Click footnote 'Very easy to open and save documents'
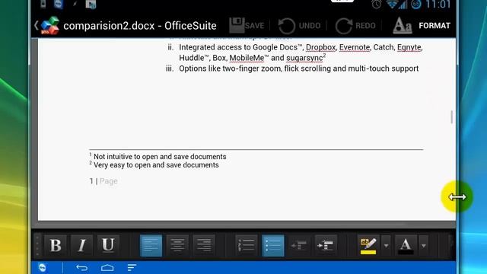 pyautogui.click(x=156, y=165)
